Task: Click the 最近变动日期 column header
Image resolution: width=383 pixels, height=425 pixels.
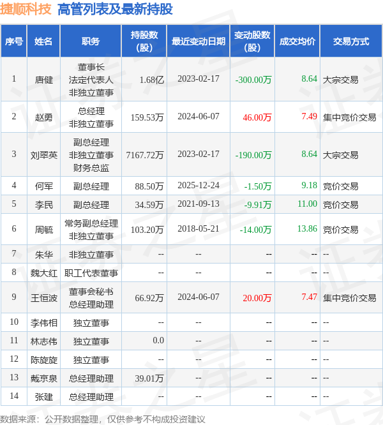Action: pyautogui.click(x=199, y=41)
